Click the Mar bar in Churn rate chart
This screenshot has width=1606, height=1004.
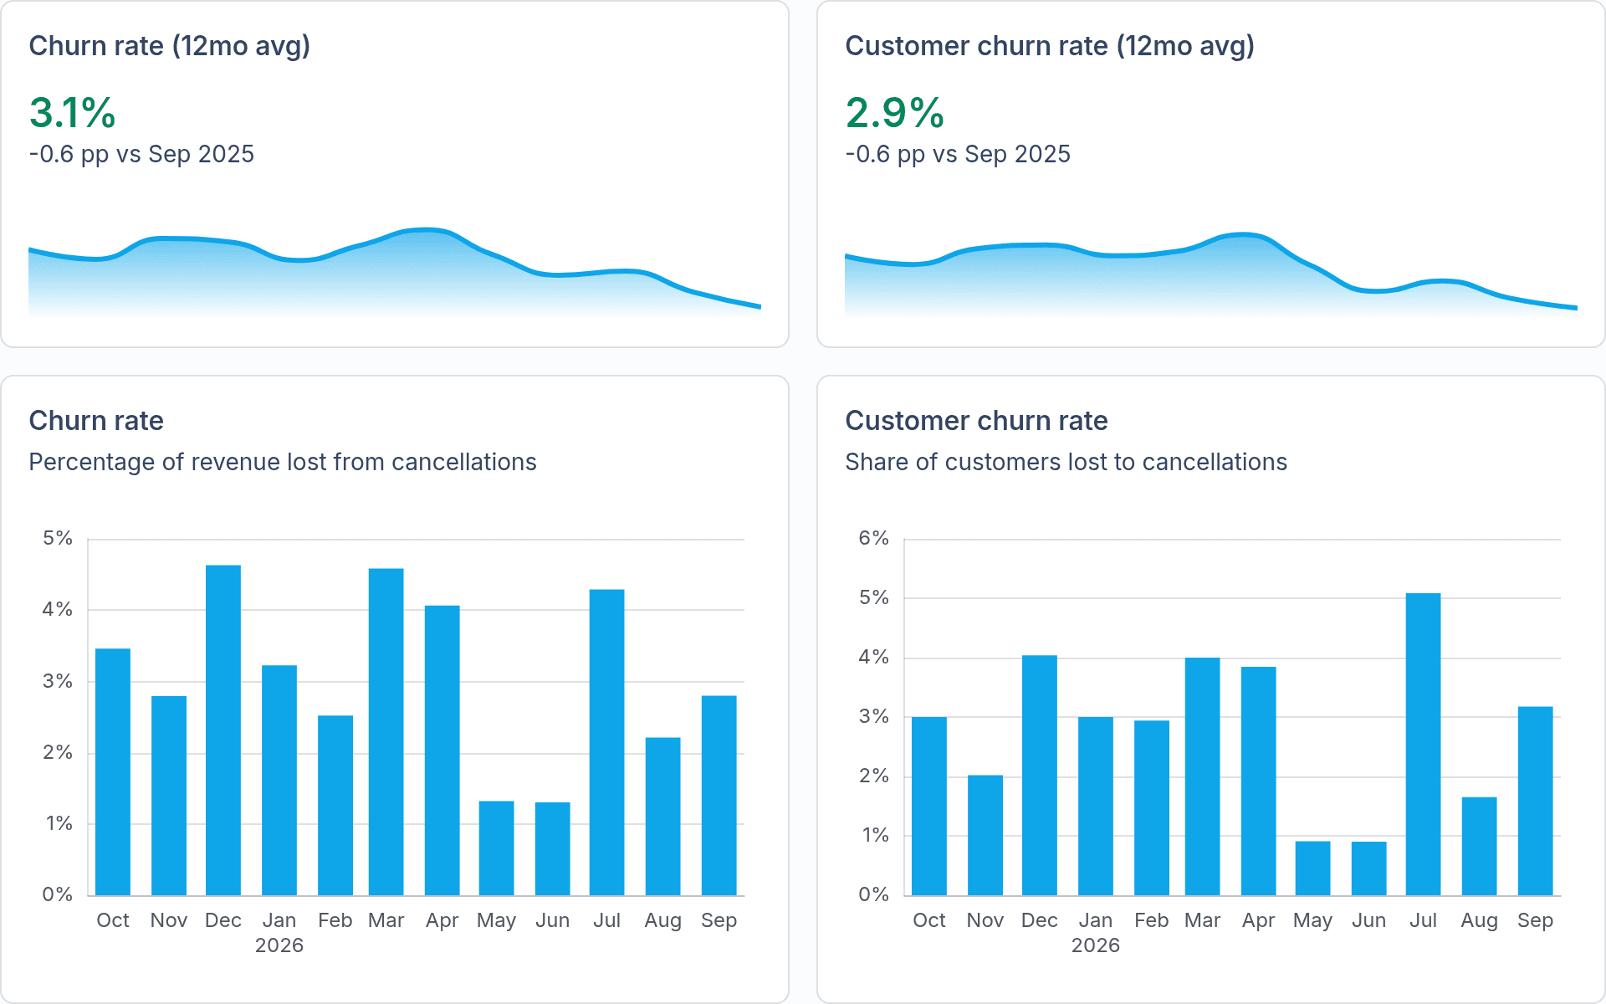386,732
